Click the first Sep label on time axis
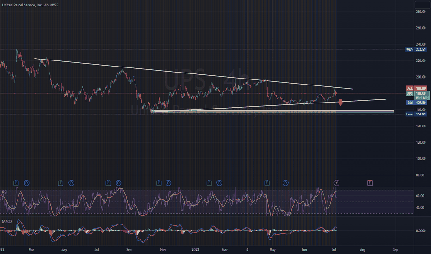 pos(129,250)
